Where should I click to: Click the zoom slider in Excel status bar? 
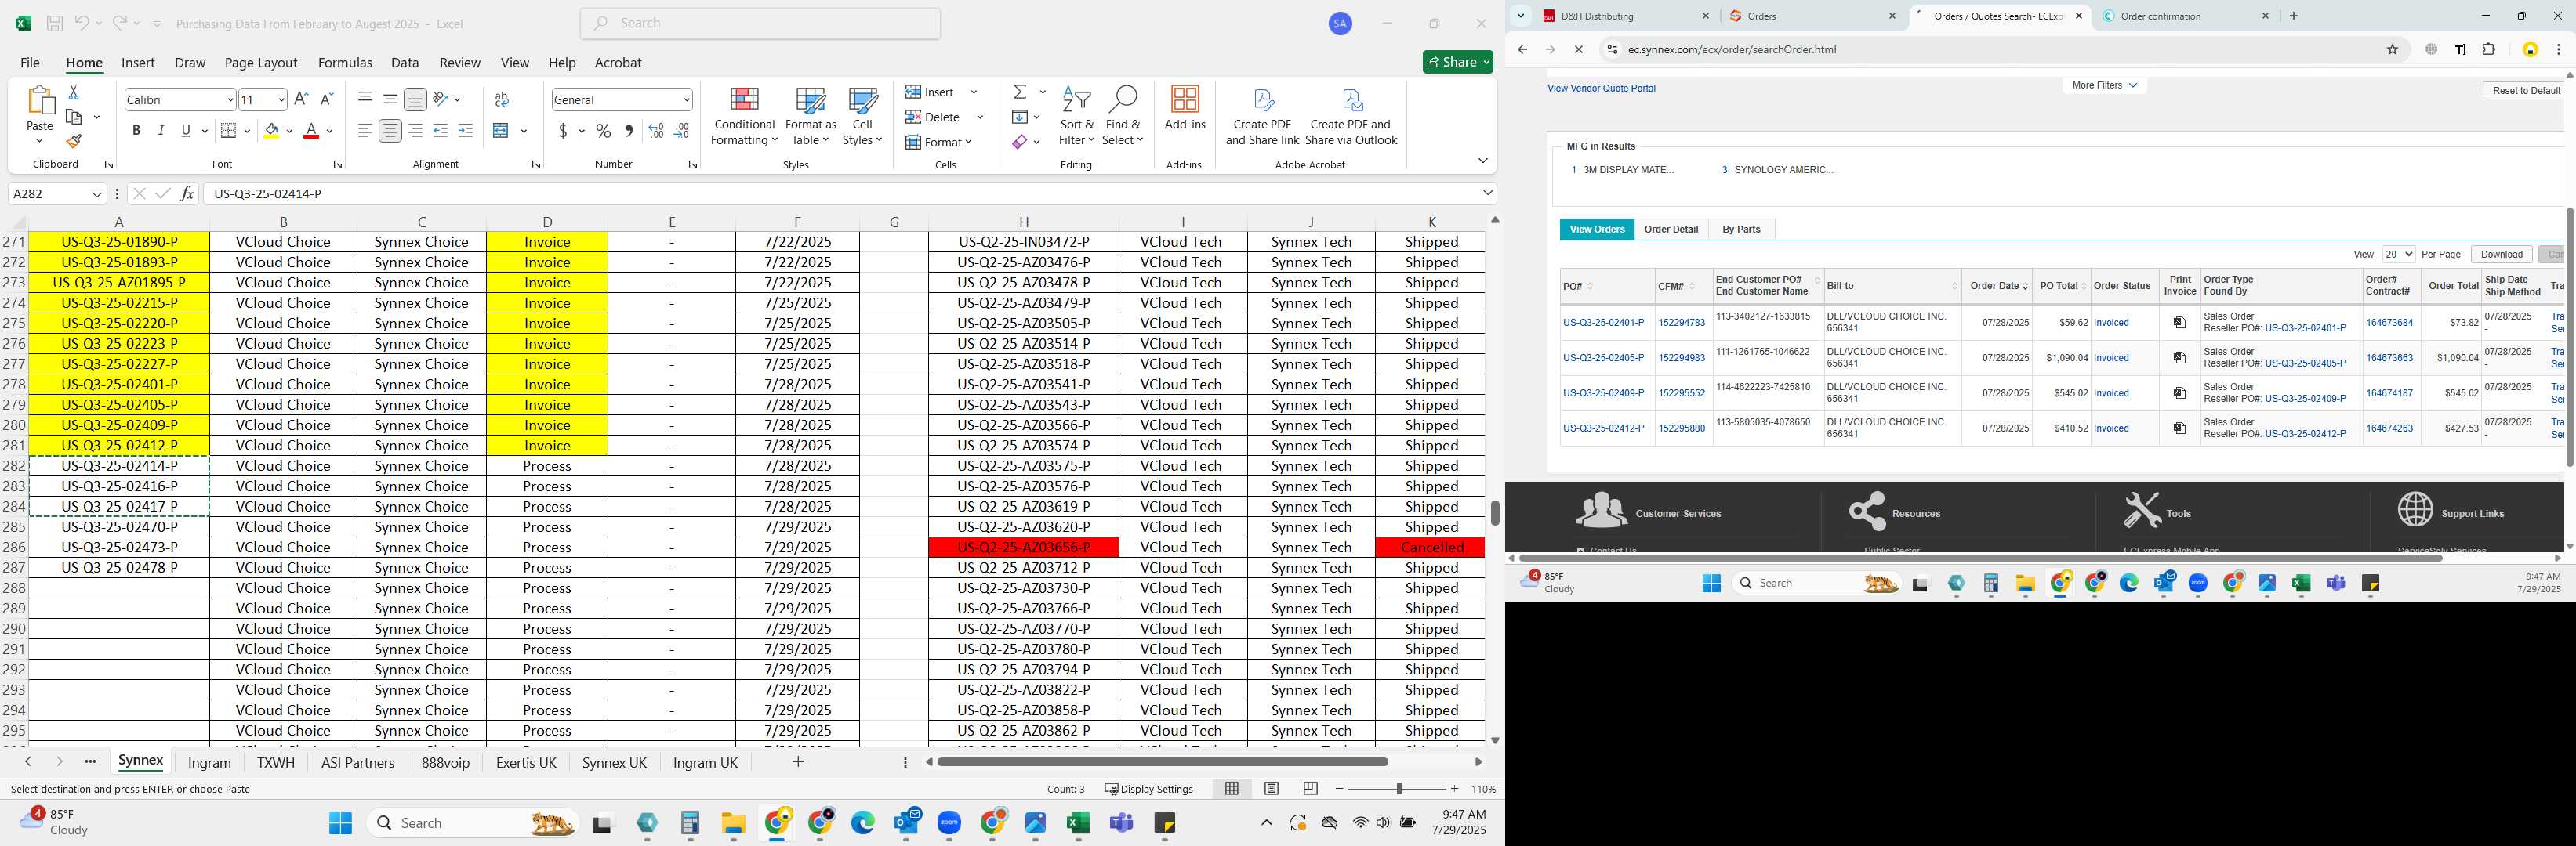1398,789
